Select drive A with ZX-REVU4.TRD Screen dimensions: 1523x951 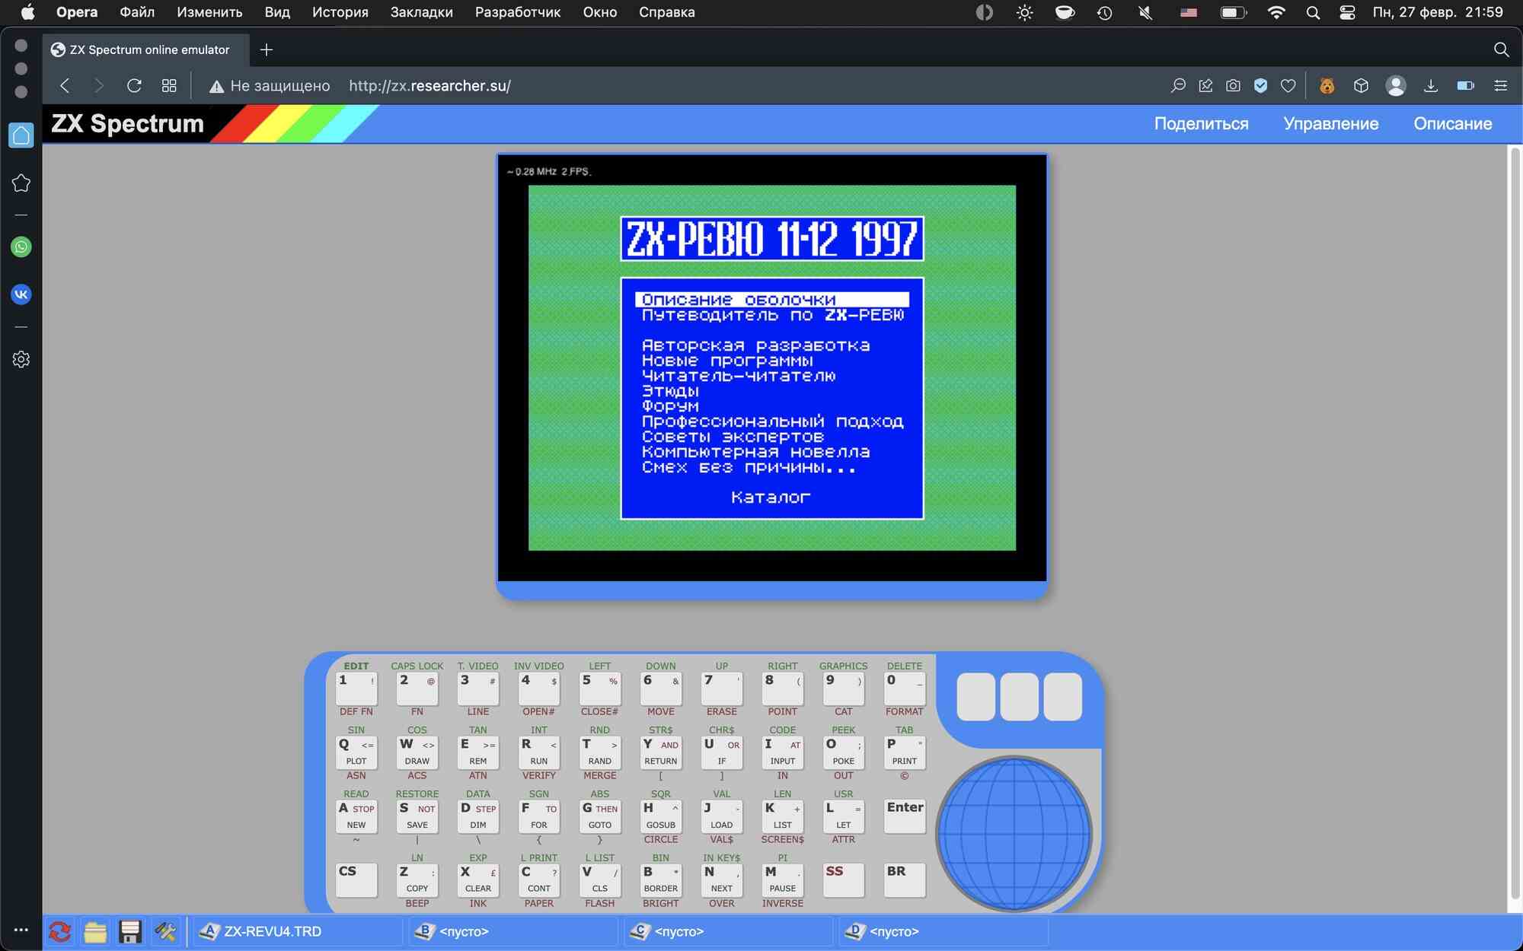[297, 931]
